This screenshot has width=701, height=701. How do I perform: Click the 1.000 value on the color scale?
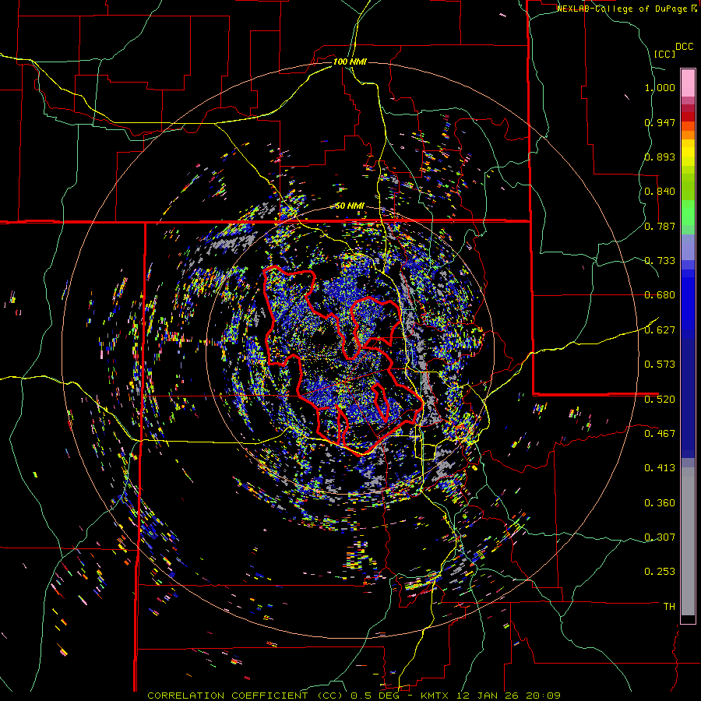tap(660, 87)
